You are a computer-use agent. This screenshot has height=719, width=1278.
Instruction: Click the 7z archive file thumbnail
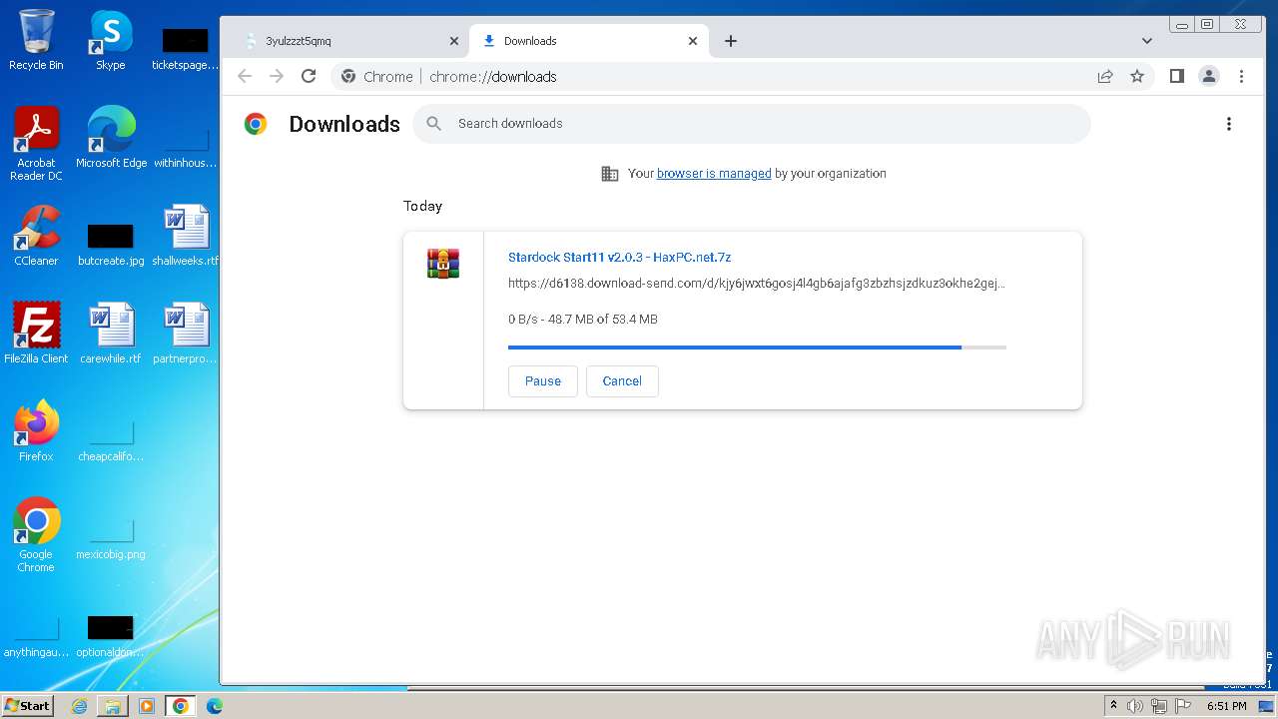pyautogui.click(x=443, y=263)
